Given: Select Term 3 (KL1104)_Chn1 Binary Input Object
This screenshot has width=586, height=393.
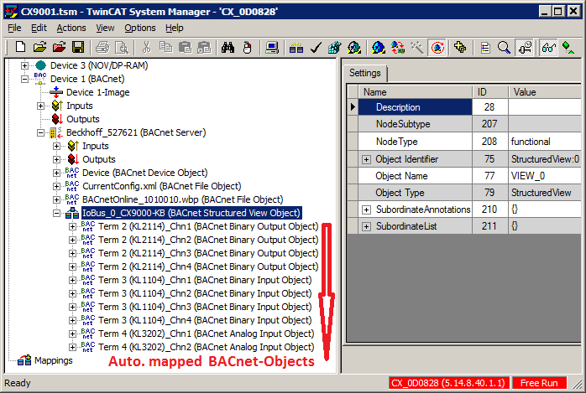Looking at the screenshot, I should (205, 280).
